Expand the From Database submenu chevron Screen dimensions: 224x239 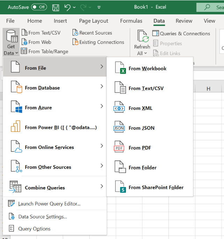[102, 86]
